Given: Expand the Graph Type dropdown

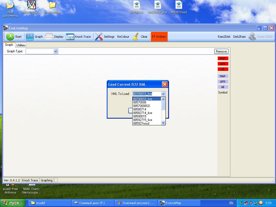Looking at the screenshot, I should click(56, 51).
